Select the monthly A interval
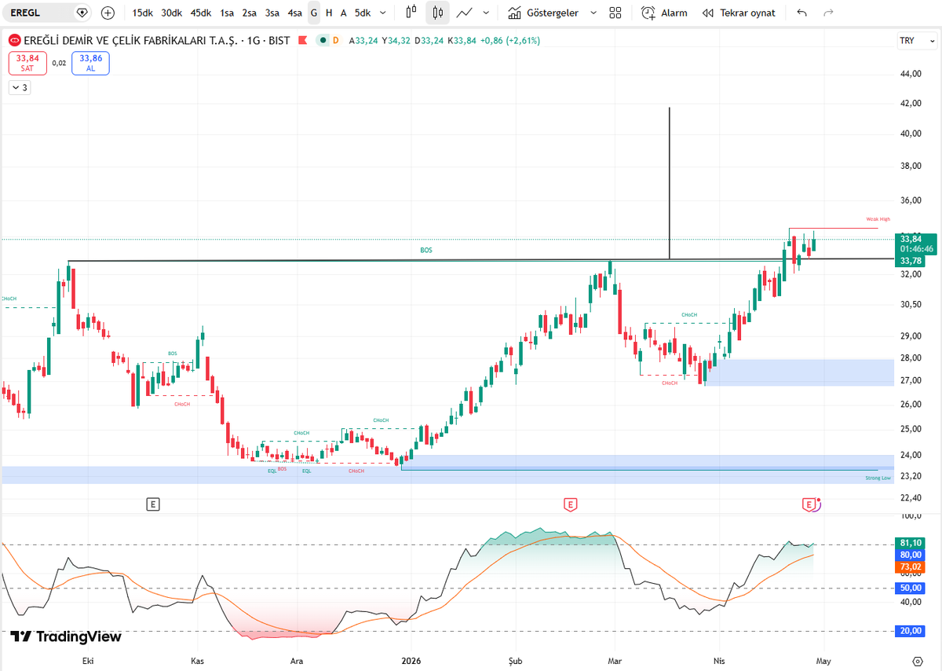942x671 pixels. coord(343,13)
